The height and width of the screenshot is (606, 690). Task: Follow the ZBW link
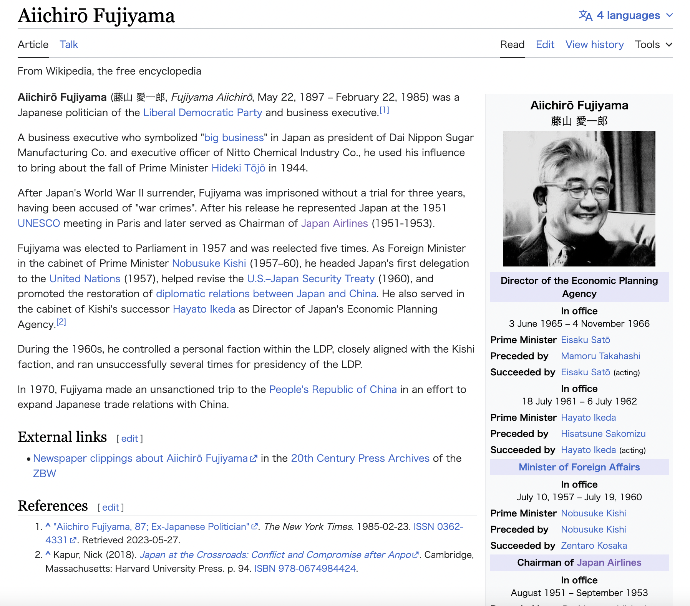[45, 474]
